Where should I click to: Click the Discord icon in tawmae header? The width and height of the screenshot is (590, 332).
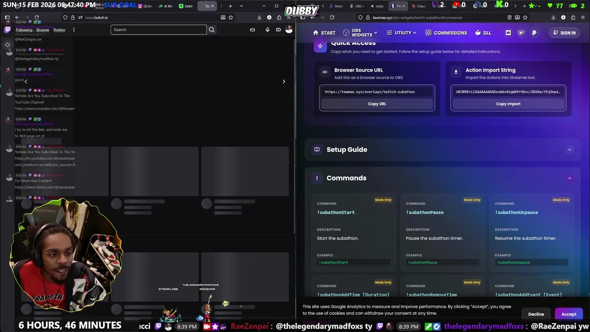(x=508, y=33)
